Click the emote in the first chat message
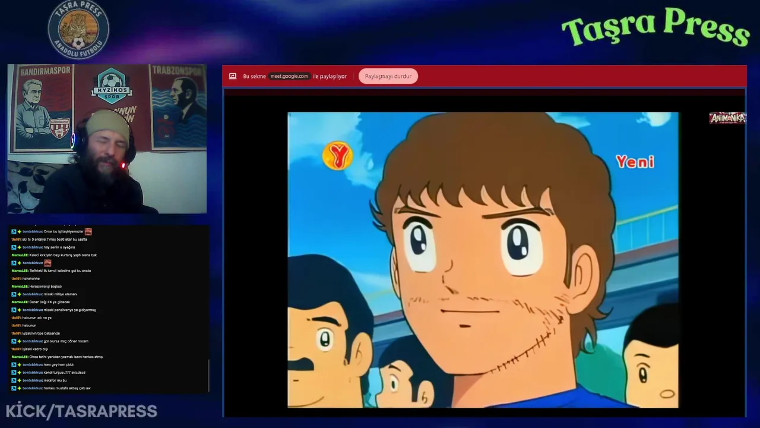 pyautogui.click(x=88, y=231)
